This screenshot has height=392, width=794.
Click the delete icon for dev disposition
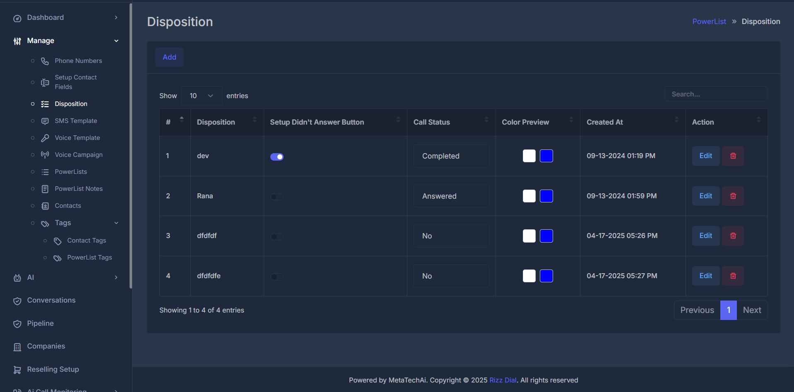click(x=732, y=156)
